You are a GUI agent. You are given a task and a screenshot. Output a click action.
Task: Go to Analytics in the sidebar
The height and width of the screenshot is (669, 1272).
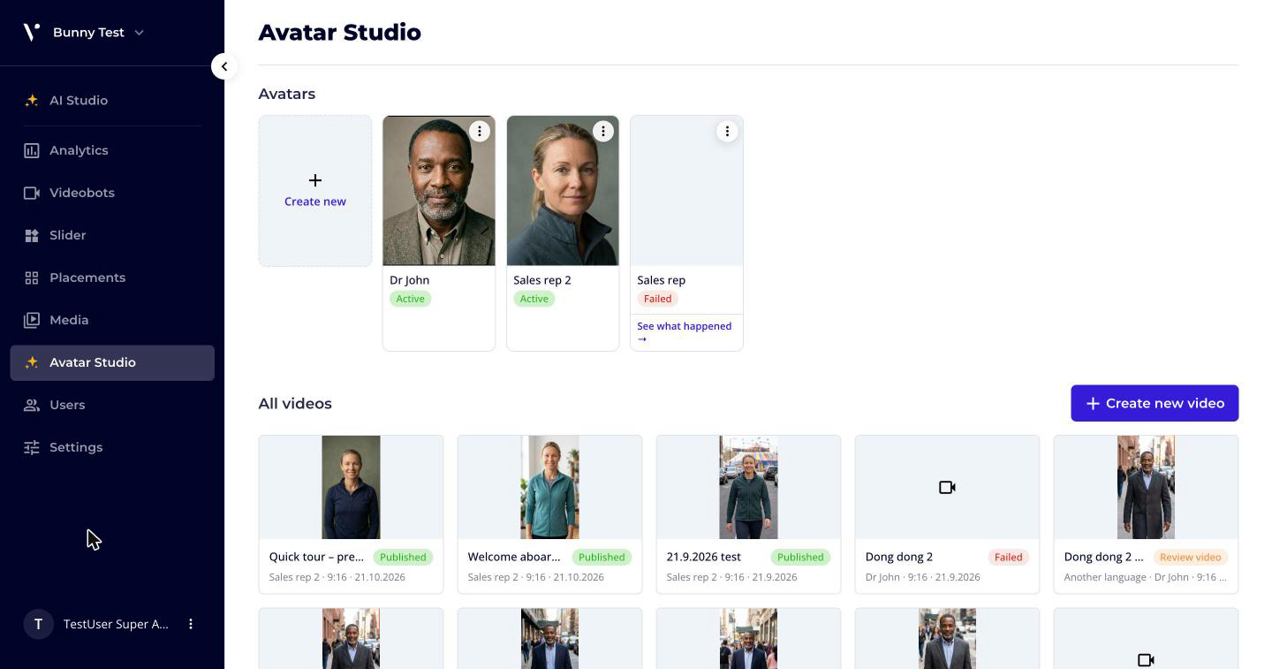point(112,150)
